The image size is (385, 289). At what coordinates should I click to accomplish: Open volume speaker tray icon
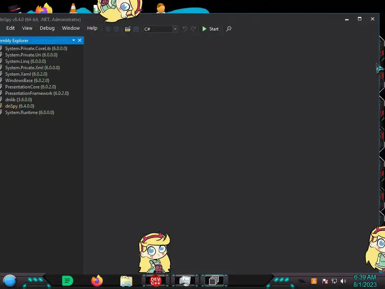pyautogui.click(x=343, y=281)
